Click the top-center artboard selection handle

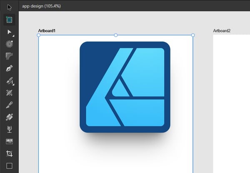click(x=116, y=35)
